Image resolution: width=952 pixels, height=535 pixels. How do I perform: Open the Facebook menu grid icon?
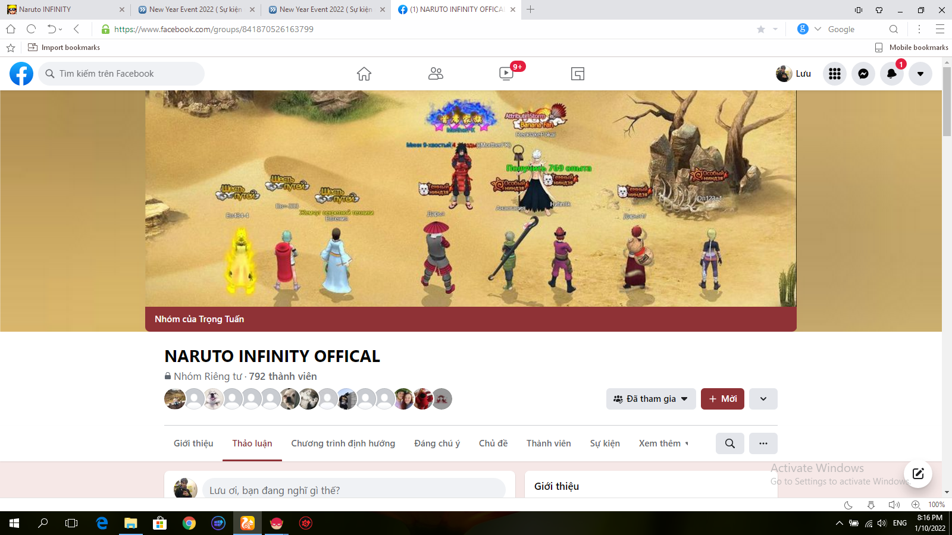[x=835, y=74]
